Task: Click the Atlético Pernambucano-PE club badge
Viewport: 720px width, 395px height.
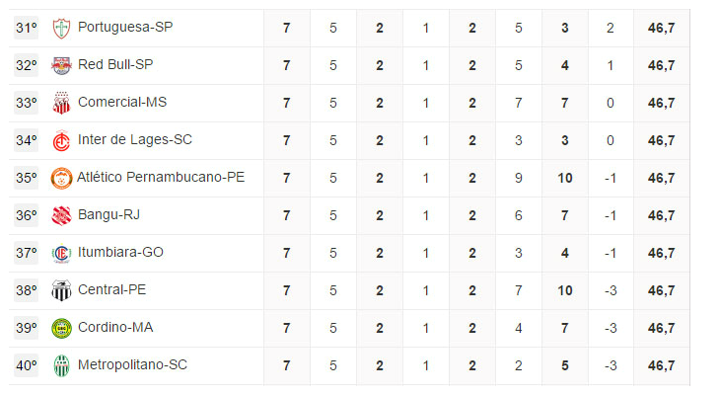Action: [x=61, y=178]
